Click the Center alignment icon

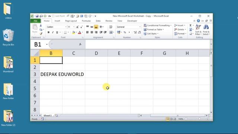tap(92, 32)
